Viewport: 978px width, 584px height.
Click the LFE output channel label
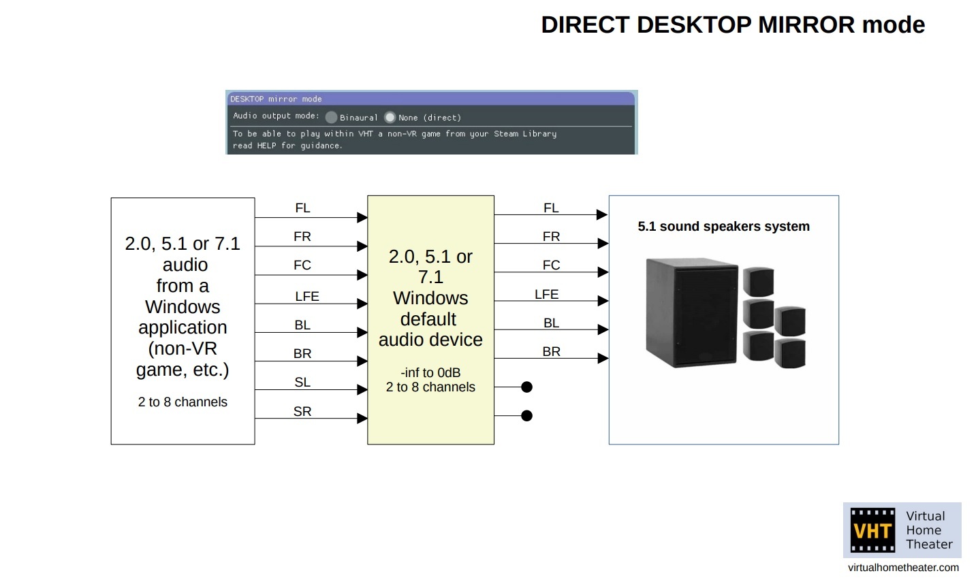click(x=546, y=294)
